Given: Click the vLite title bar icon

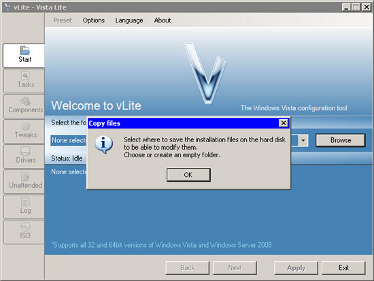Looking at the screenshot, I should point(7,7).
